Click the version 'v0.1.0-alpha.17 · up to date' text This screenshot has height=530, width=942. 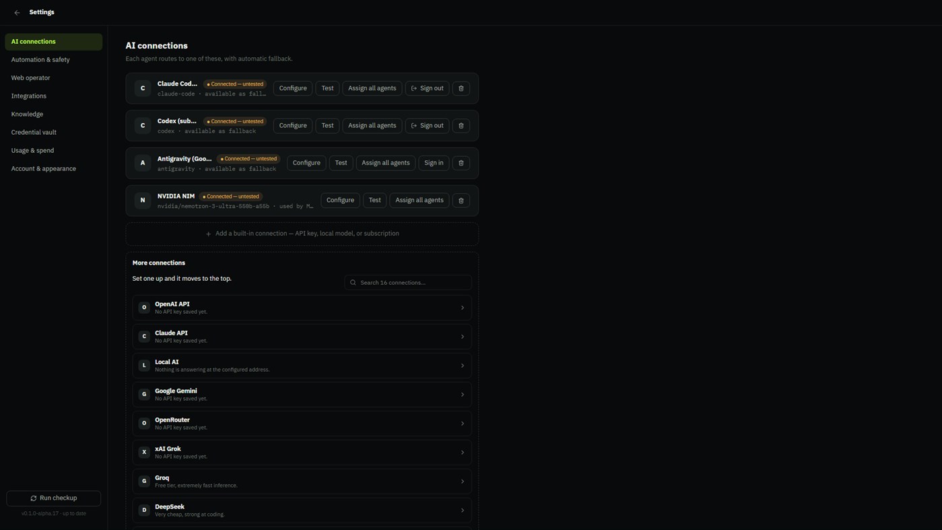click(54, 514)
